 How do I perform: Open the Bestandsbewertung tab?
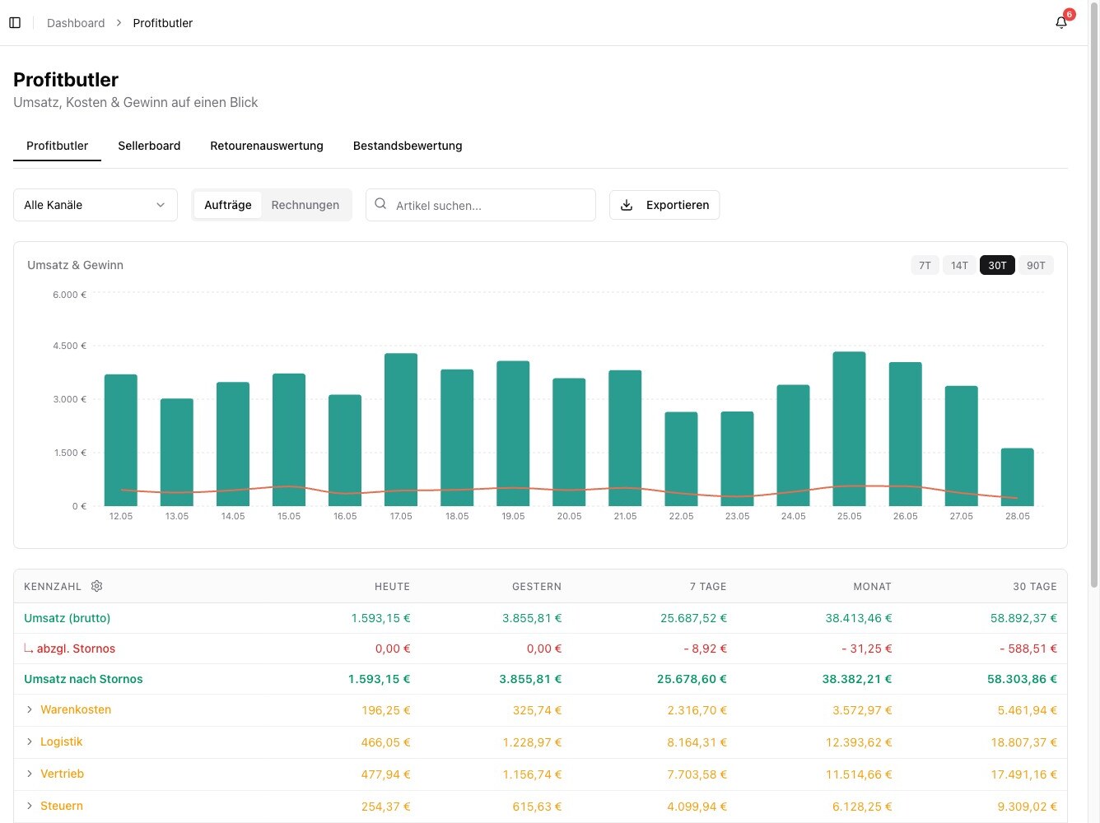click(408, 146)
